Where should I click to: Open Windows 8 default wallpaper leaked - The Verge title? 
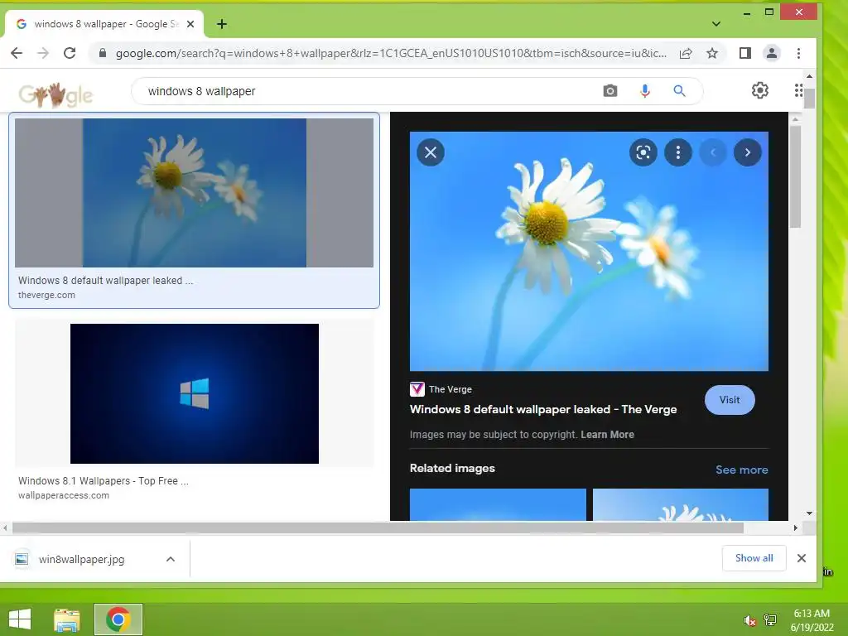543,409
